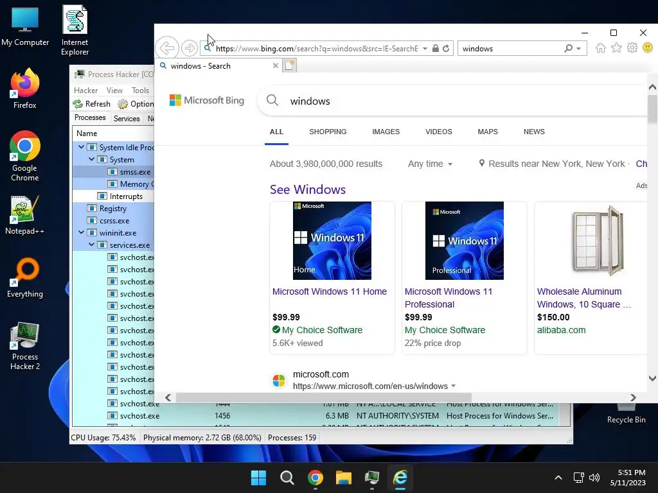This screenshot has width=658, height=493.
Task: Refresh the page in Internet Explorer
Action: (x=446, y=49)
